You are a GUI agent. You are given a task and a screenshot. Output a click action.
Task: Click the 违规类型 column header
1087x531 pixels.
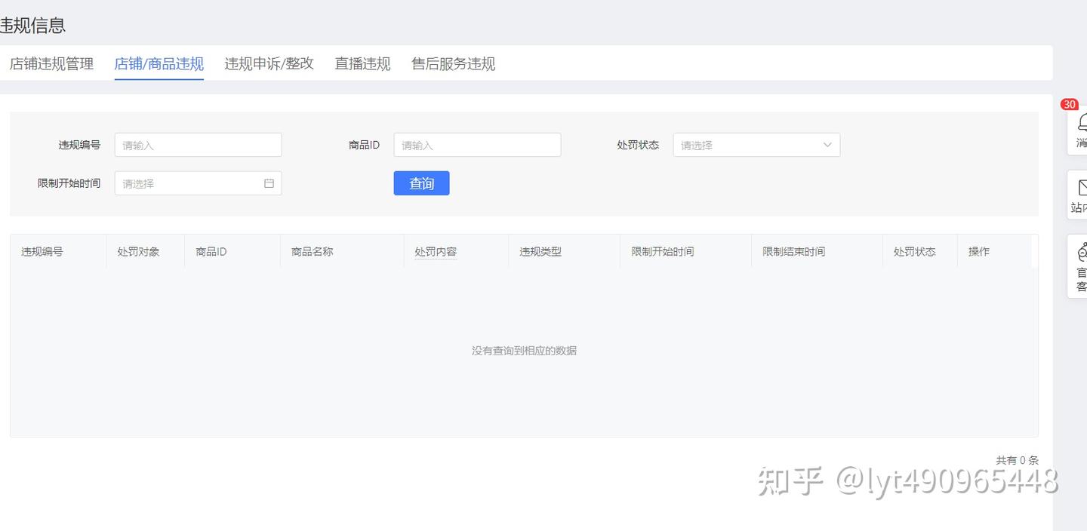(x=540, y=252)
